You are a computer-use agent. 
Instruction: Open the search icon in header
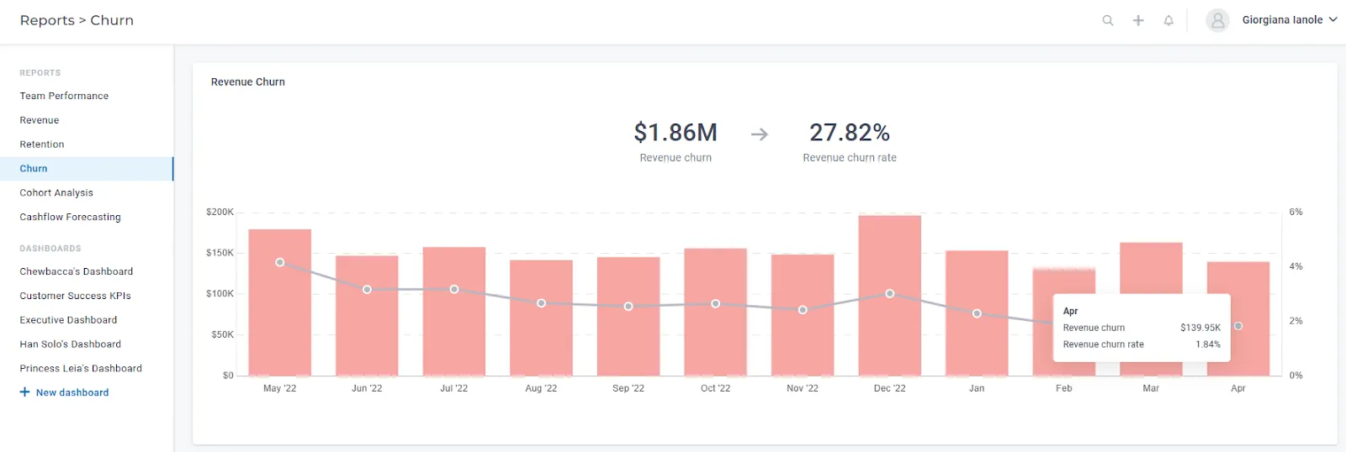[x=1108, y=20]
